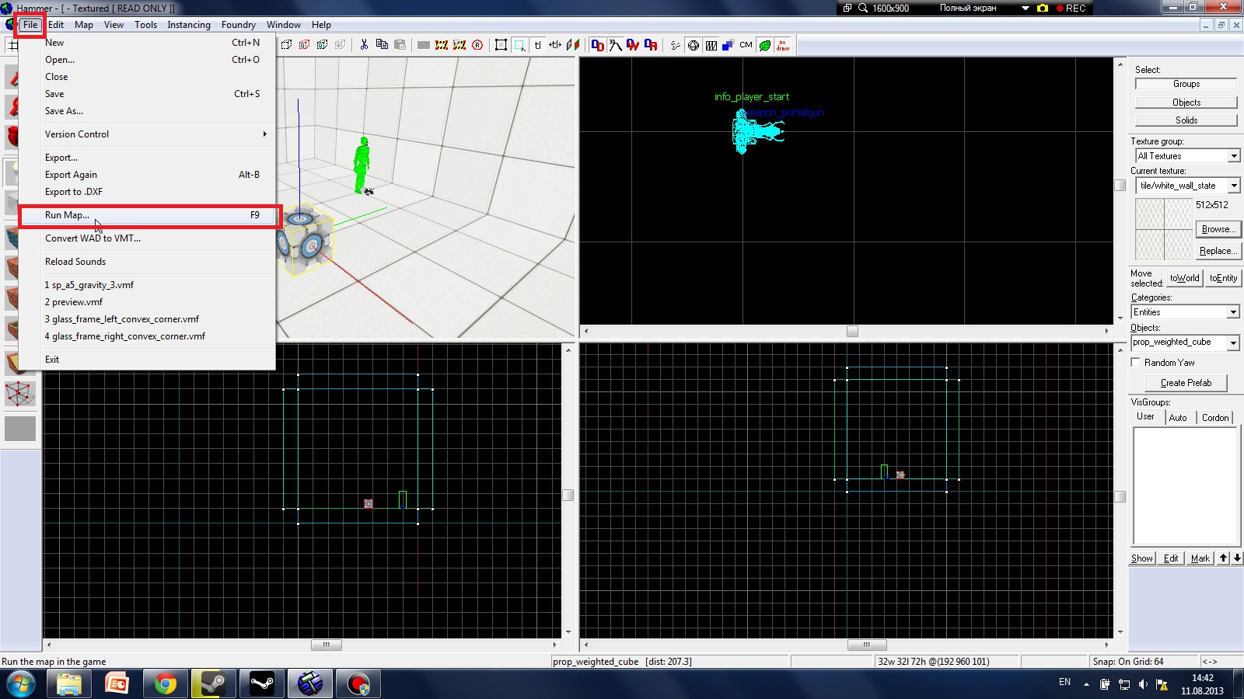1244x699 pixels.
Task: Open the Categories dropdown
Action: [1234, 312]
